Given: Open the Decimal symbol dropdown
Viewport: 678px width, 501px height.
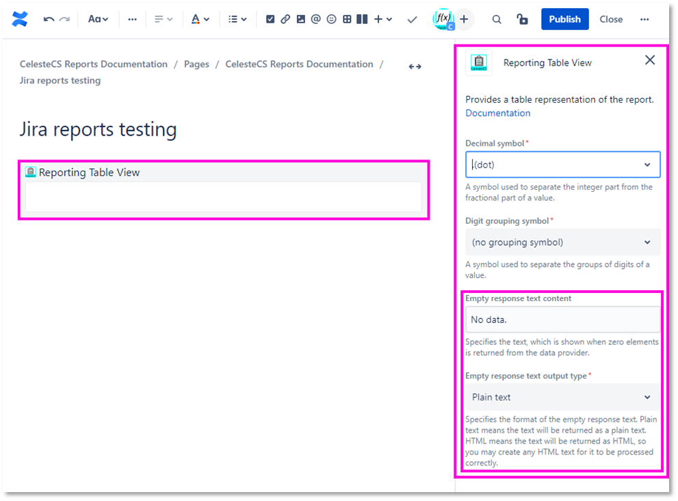Looking at the screenshot, I should coord(562,164).
